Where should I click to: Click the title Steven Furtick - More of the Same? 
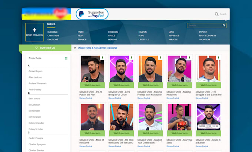[92, 141]
